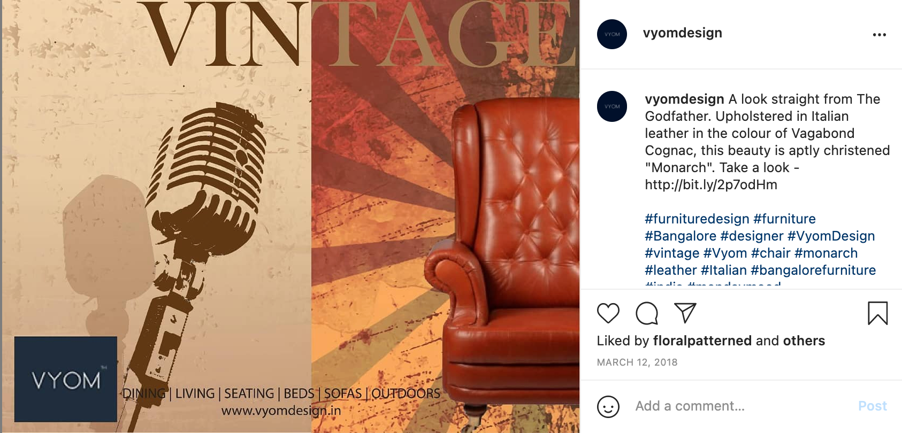Screen dimensions: 902x433
Task: Click the March 12, 2018 timestamp
Action: 637,362
